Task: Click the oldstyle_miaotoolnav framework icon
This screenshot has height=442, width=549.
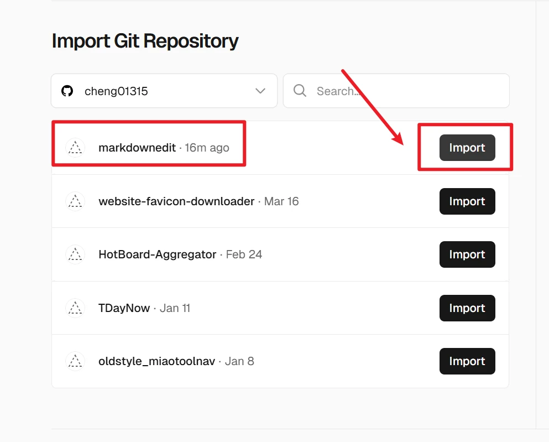Action: pos(75,361)
